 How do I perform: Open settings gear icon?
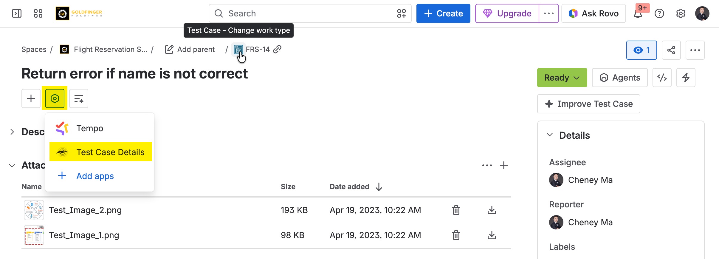[681, 13]
